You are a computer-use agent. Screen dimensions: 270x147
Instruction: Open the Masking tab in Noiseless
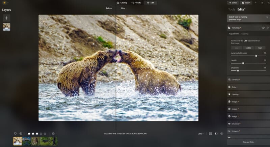click(x=245, y=34)
